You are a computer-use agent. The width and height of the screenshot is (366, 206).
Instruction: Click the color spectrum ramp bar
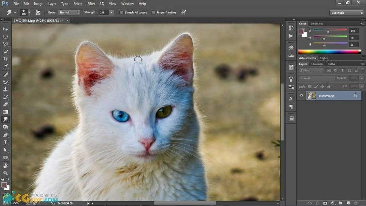(328, 51)
